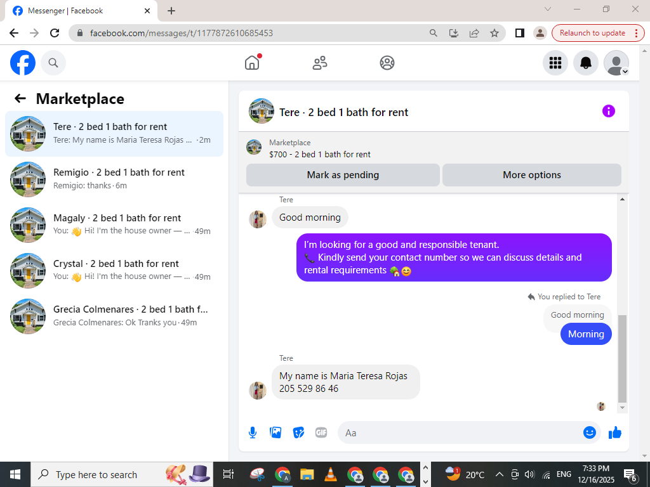The image size is (650, 487).
Task: Open Magaly conversation in the list
Action: click(114, 225)
